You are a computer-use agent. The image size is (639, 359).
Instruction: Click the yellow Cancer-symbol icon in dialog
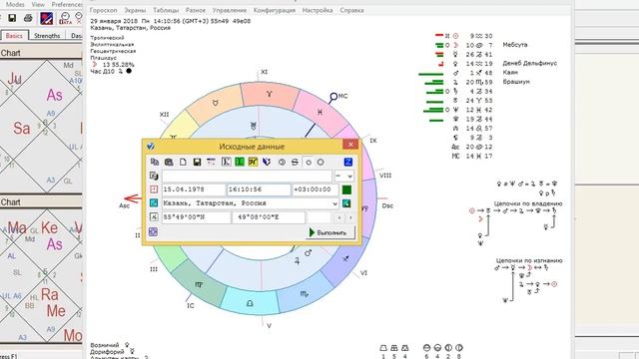click(x=253, y=162)
